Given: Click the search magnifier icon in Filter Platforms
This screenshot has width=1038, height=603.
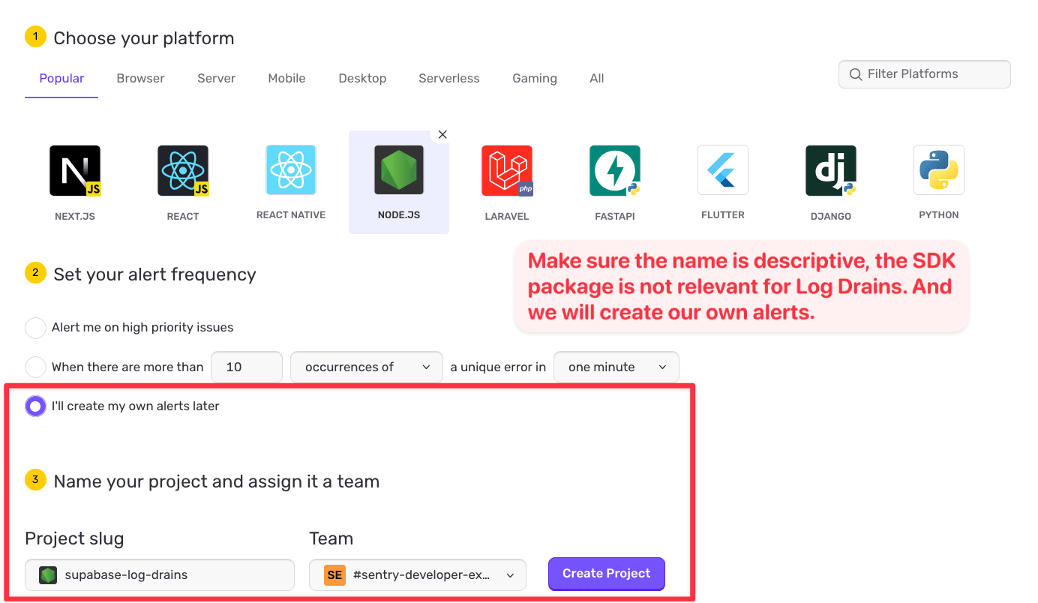Looking at the screenshot, I should (855, 74).
